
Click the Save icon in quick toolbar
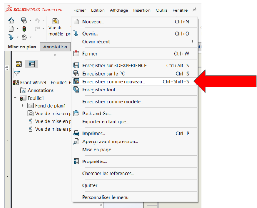(x=24, y=20)
